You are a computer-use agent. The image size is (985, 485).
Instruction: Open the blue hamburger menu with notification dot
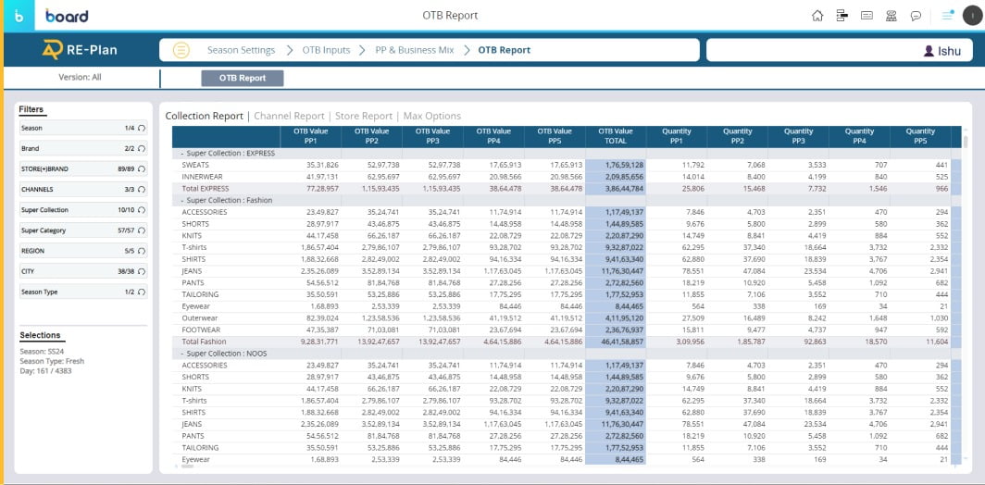[x=947, y=16]
